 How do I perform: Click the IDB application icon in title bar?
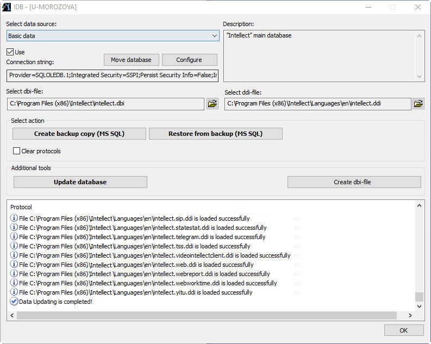[7, 7]
